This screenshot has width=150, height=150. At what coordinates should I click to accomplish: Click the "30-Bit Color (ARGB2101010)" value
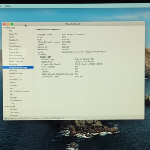[x=89, y=64]
